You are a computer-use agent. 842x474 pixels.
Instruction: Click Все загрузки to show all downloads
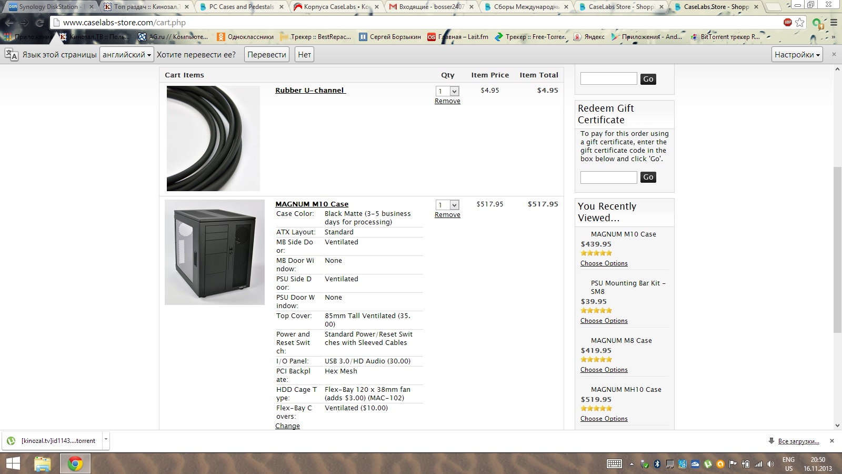coord(798,441)
